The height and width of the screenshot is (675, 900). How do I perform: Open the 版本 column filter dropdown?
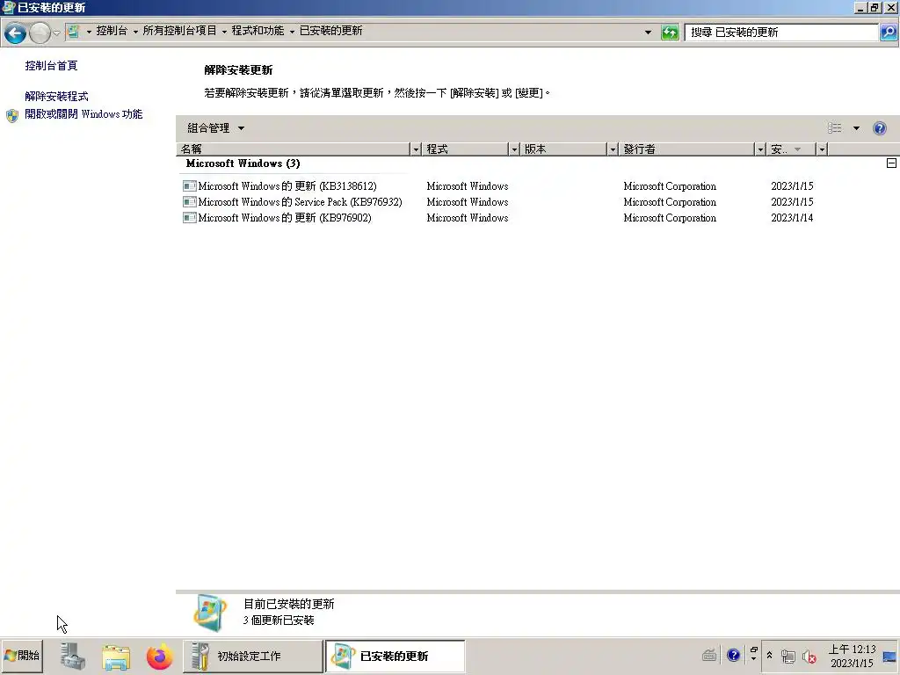tap(613, 149)
